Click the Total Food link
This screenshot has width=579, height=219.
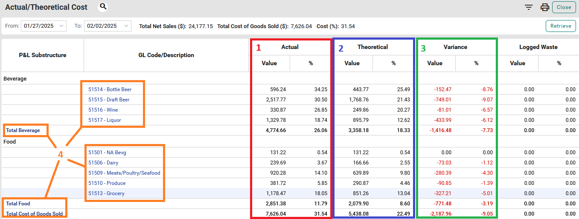click(18, 204)
